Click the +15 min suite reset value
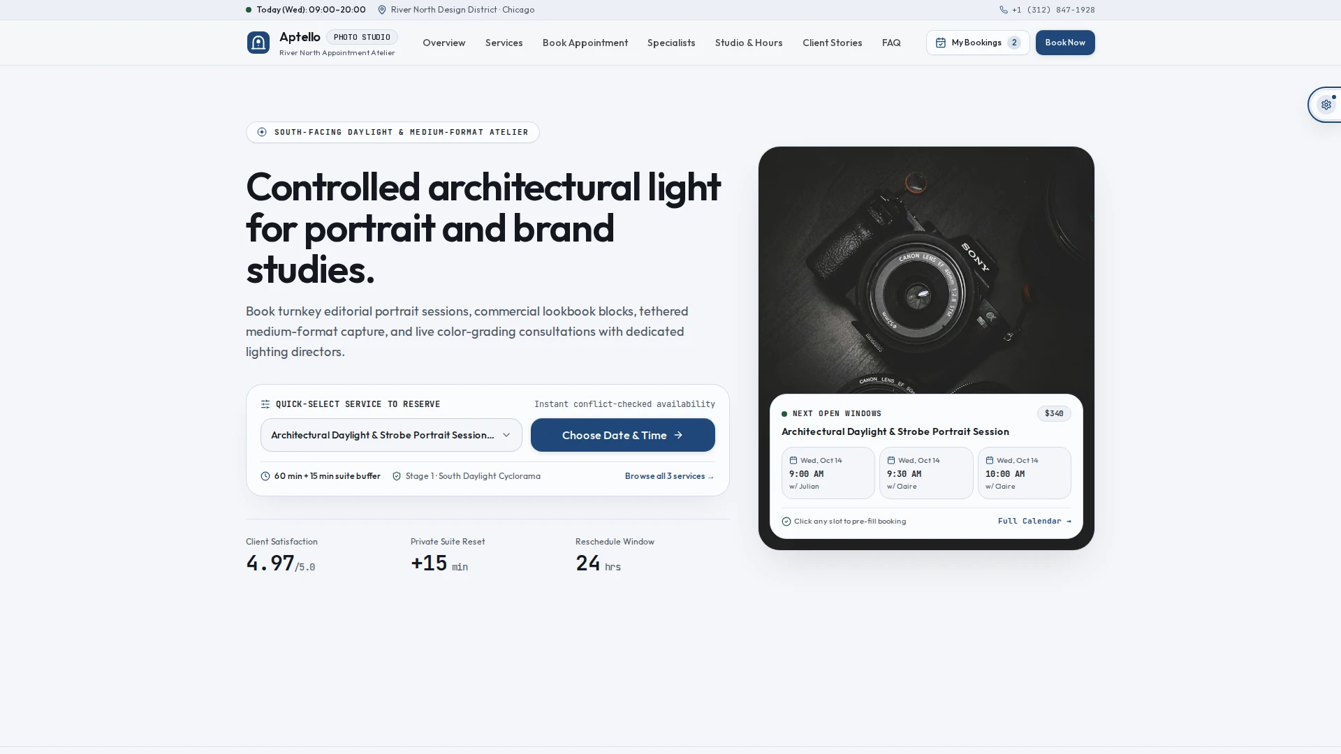The width and height of the screenshot is (1341, 754). click(439, 563)
